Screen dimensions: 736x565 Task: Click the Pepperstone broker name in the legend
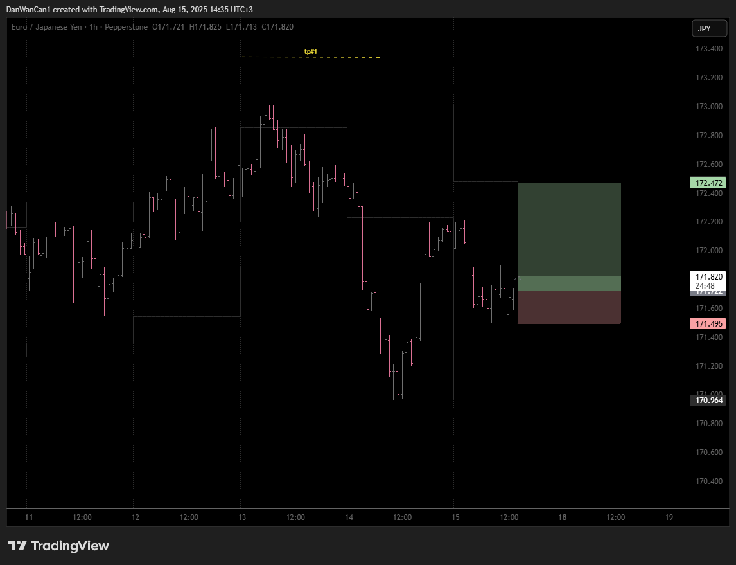(x=127, y=27)
